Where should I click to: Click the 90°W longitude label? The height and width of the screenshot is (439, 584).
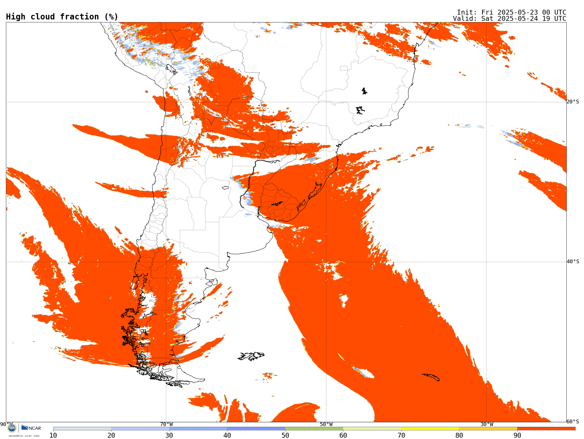pos(6,424)
